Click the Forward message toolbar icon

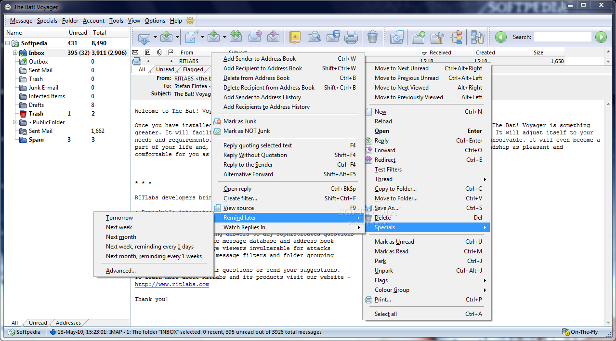point(255,37)
